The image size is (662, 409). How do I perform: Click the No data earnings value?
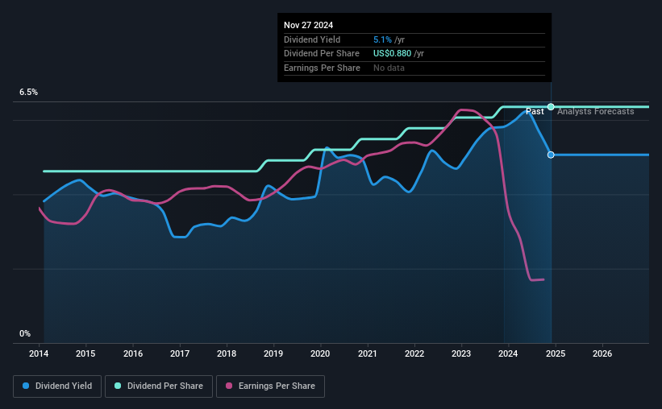(x=389, y=68)
